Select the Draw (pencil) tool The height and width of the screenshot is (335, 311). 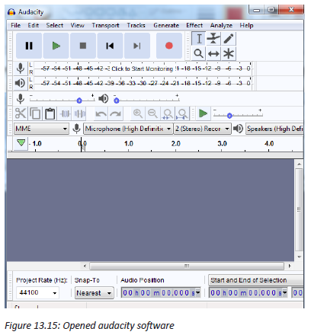(x=229, y=39)
